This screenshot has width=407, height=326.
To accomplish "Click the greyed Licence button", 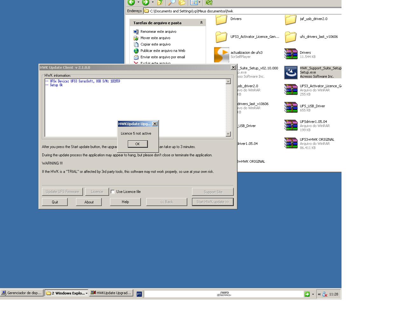I will [x=97, y=192].
